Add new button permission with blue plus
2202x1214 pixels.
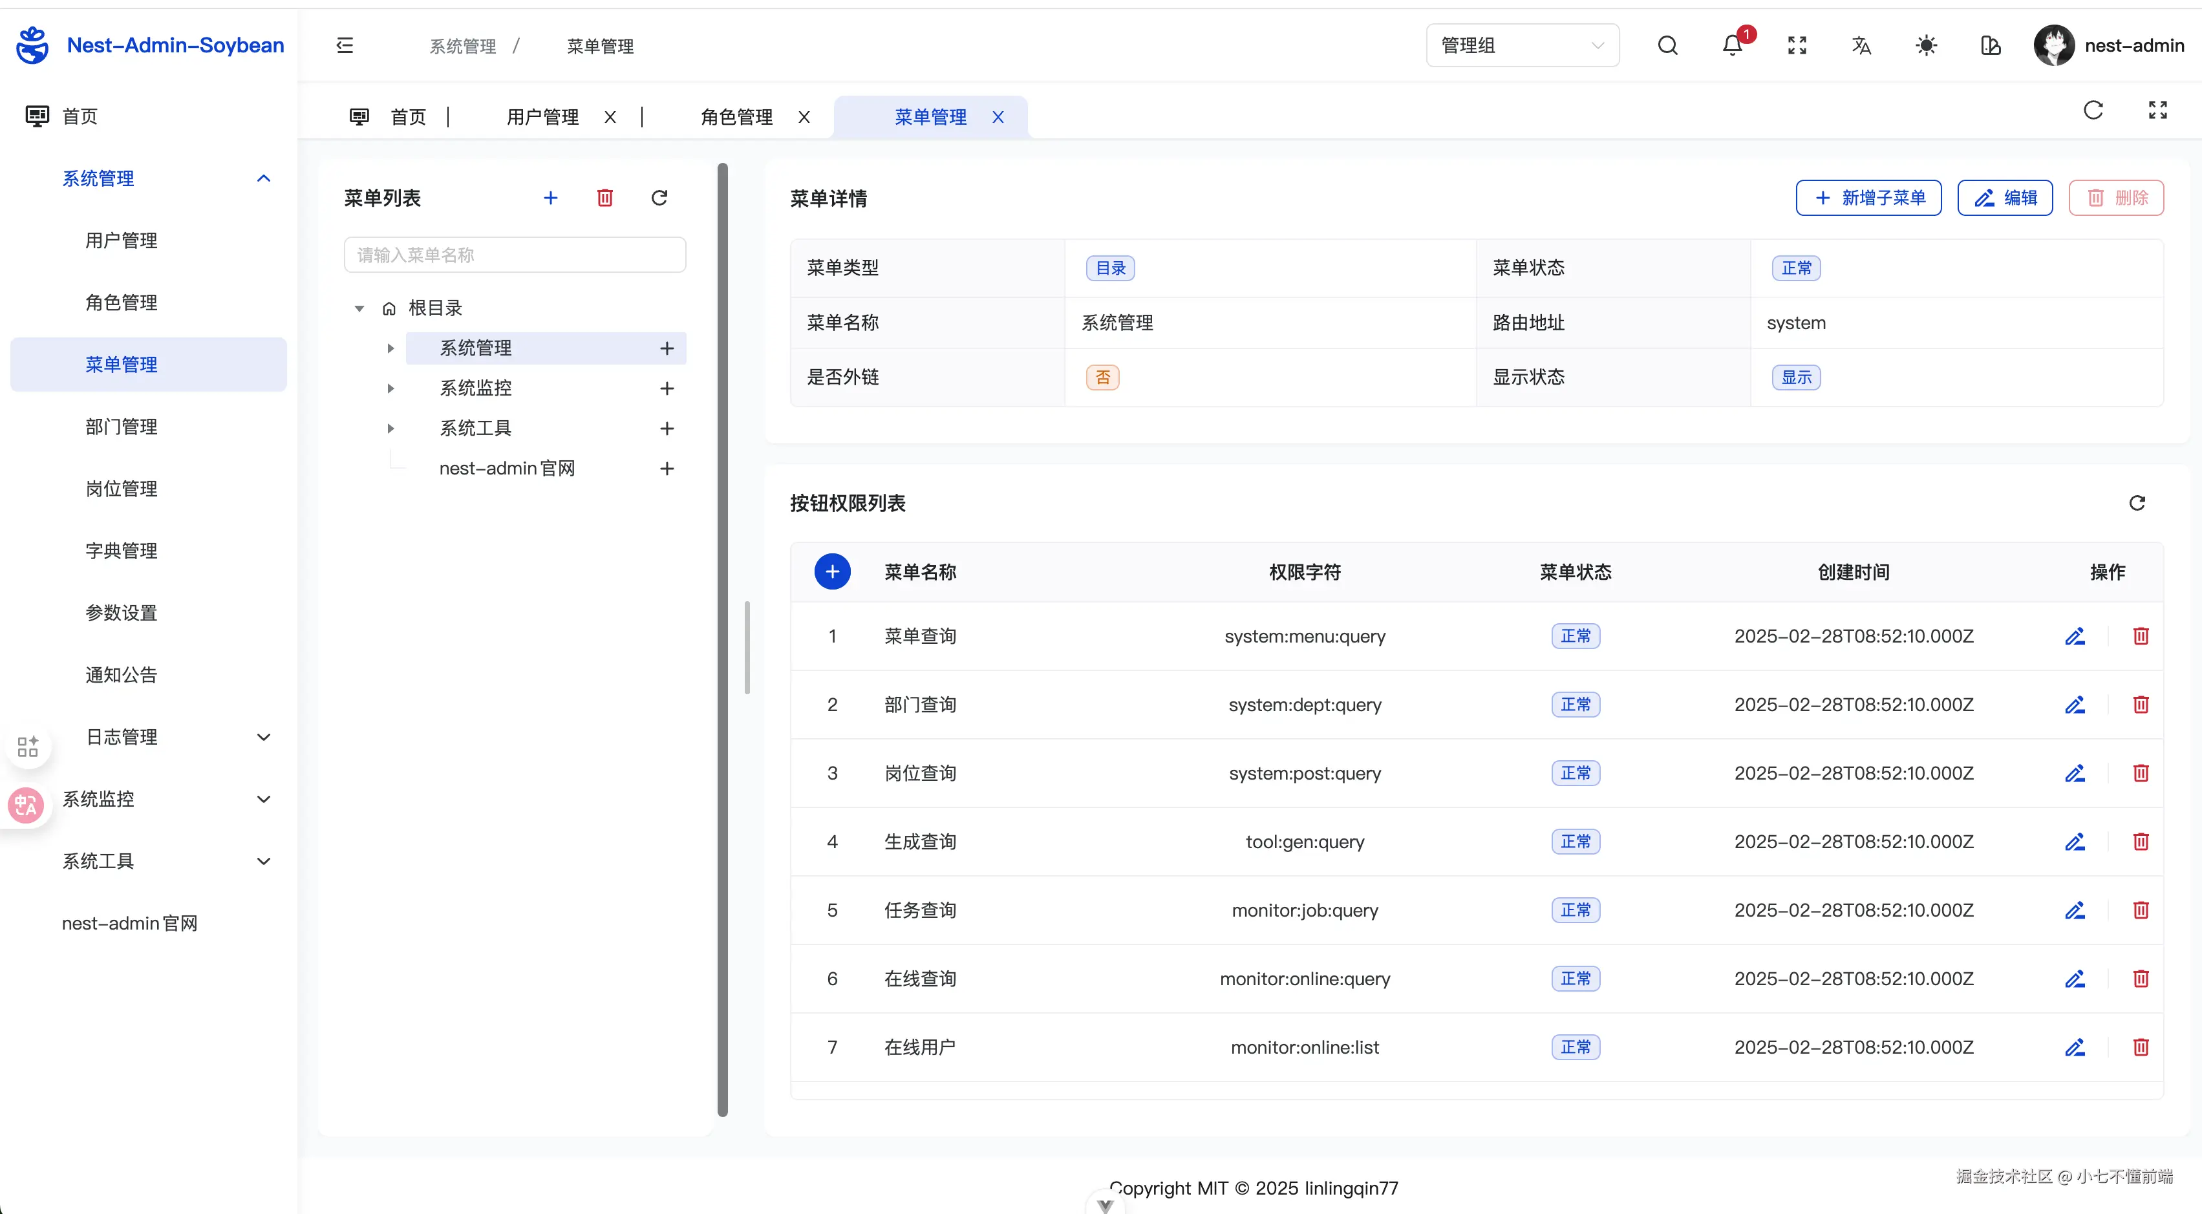point(832,571)
